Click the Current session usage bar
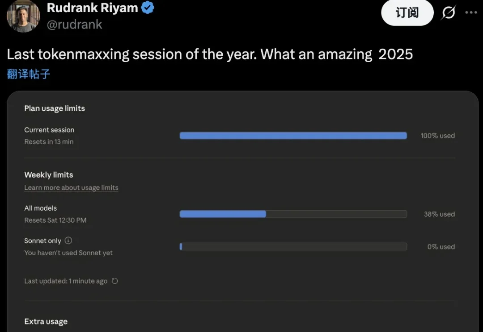This screenshot has width=483, height=332. 293,136
